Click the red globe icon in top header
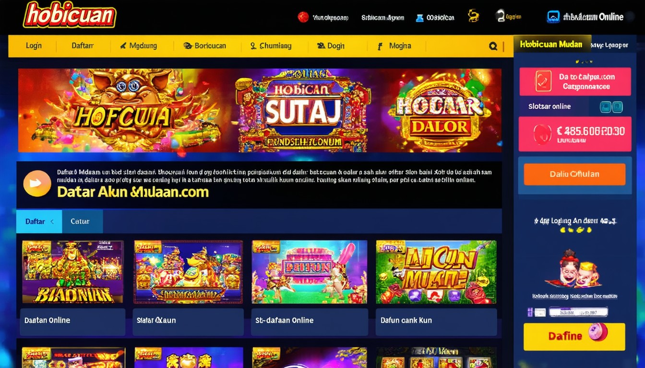645x368 pixels. (303, 17)
